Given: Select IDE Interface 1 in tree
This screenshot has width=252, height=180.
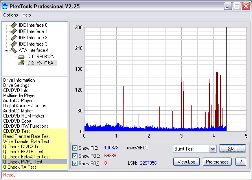Looking at the screenshot, I should (x=33, y=31).
